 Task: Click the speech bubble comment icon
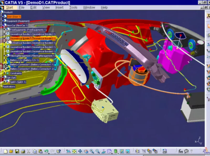point(186,151)
